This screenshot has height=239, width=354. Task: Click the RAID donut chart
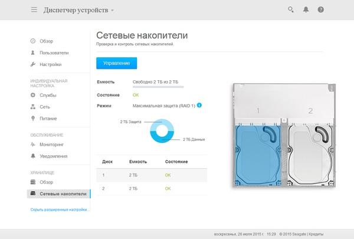pyautogui.click(x=162, y=131)
